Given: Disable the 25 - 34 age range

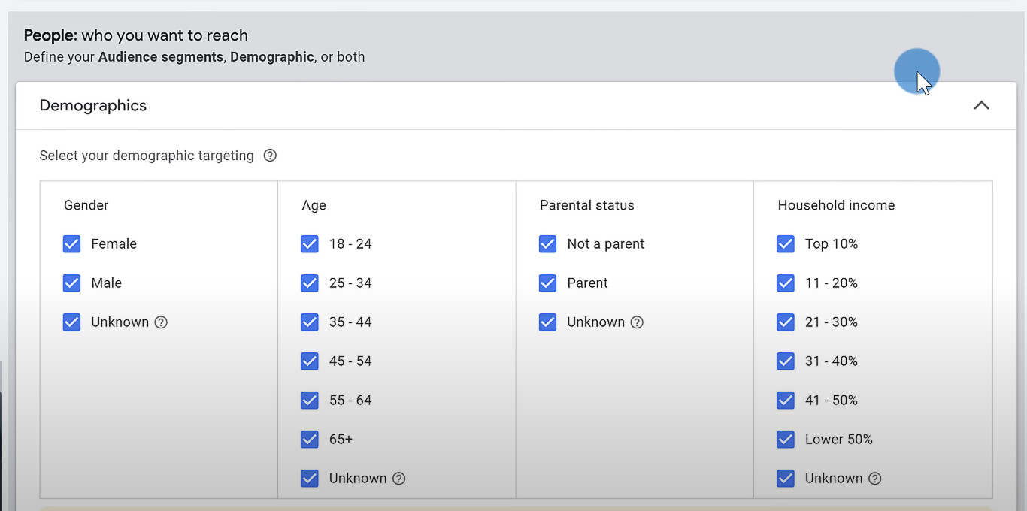Looking at the screenshot, I should coord(310,283).
